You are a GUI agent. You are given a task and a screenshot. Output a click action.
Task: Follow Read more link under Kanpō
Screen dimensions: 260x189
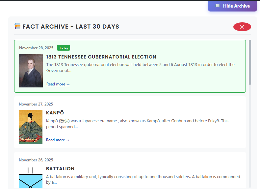(58, 140)
